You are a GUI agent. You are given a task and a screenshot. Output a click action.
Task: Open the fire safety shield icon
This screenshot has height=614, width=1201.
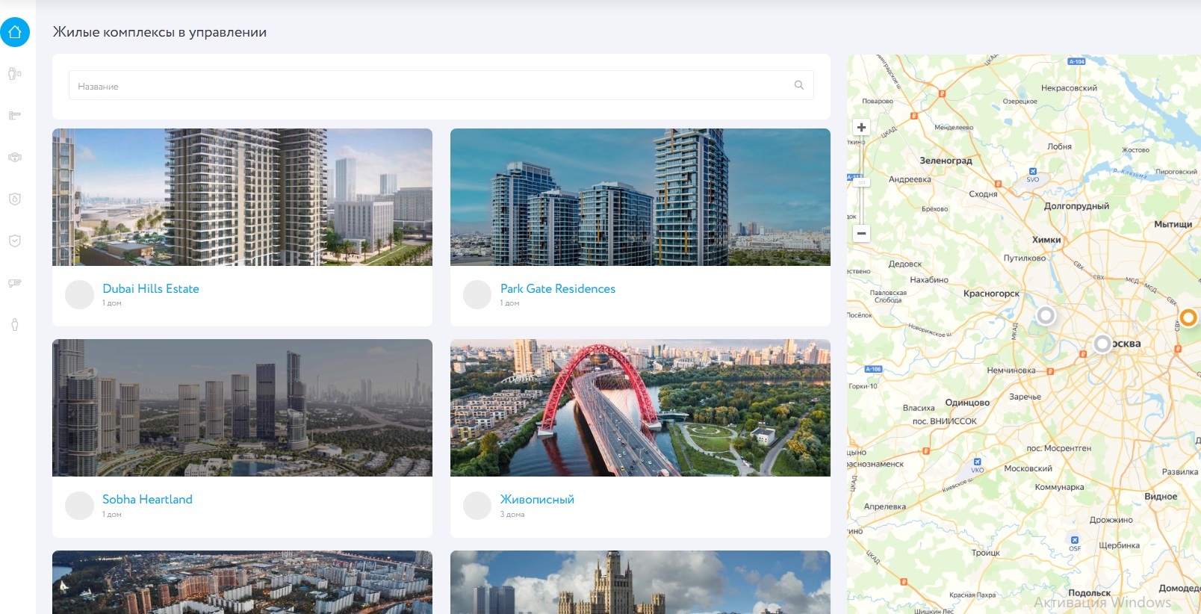(x=14, y=199)
